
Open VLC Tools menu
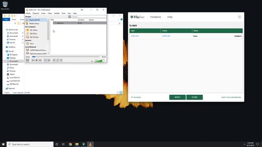pos(63,13)
